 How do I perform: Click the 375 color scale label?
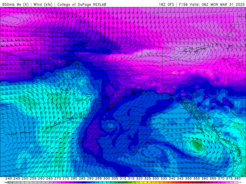(x=229, y=178)
